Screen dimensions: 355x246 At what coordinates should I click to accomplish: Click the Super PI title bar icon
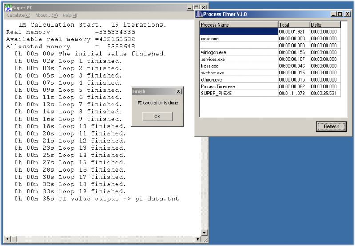(x=8, y=8)
